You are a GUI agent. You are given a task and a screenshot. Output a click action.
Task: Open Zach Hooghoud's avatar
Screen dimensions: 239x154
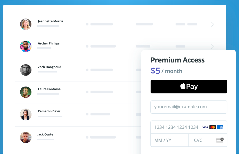click(x=26, y=70)
